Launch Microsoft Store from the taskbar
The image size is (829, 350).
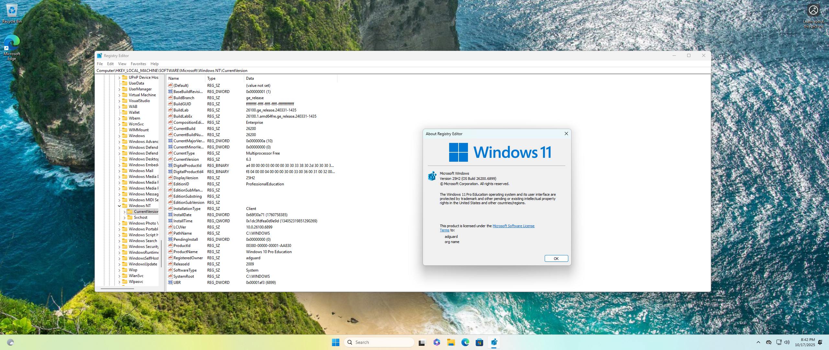pyautogui.click(x=479, y=342)
